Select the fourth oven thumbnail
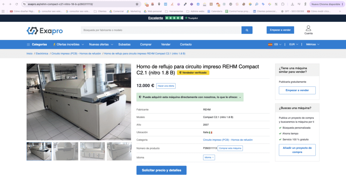Image resolution: width=346 pixels, height=187 pixels. [119, 151]
